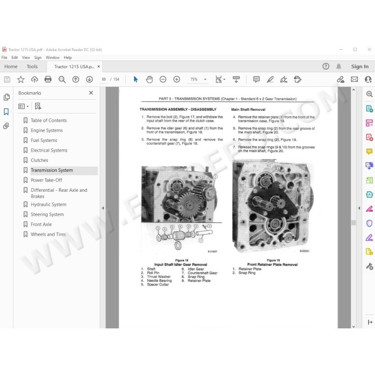Click the vertical scrollbar thumb

pyautogui.click(x=354, y=223)
